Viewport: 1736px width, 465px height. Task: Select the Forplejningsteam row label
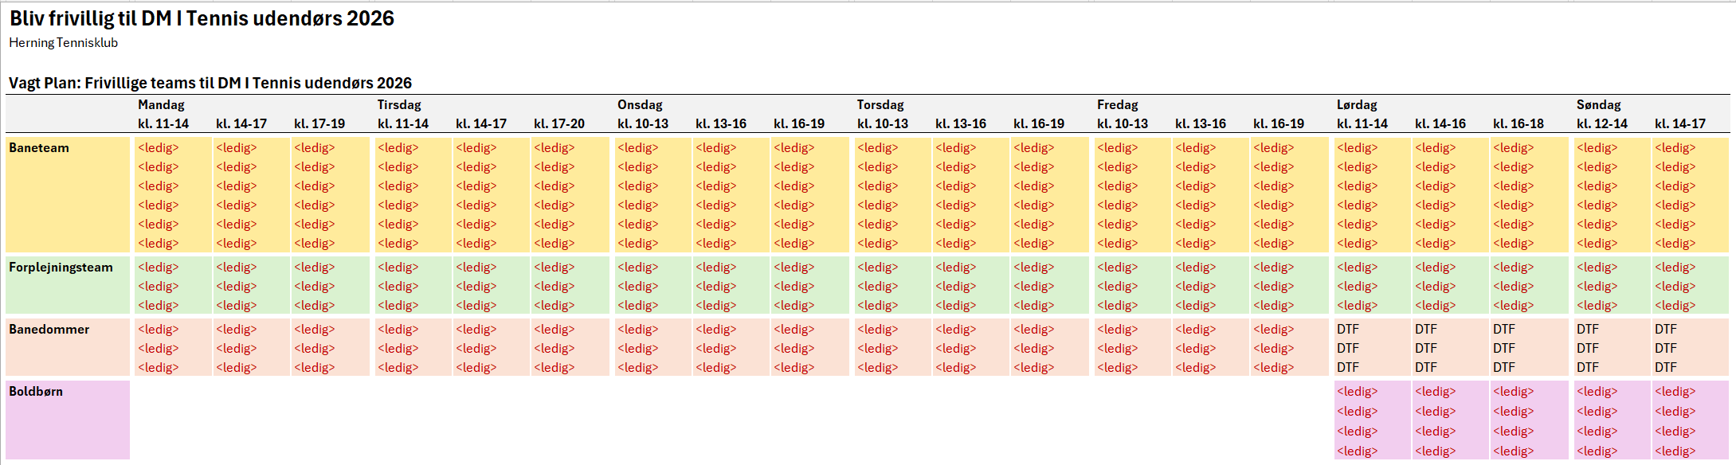[x=61, y=268]
